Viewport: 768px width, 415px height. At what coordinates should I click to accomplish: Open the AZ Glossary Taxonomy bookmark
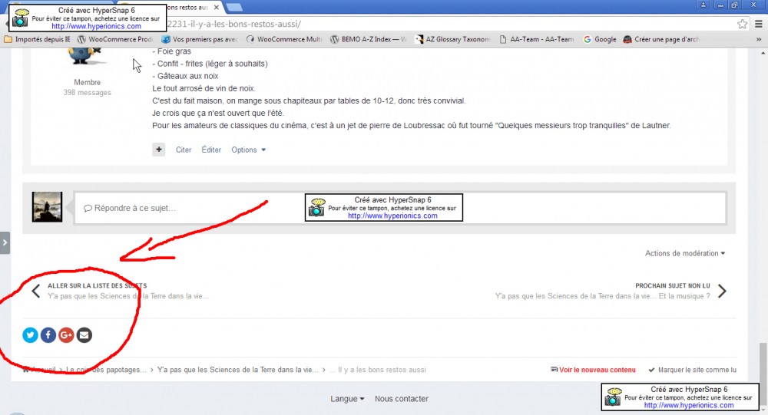coord(453,39)
